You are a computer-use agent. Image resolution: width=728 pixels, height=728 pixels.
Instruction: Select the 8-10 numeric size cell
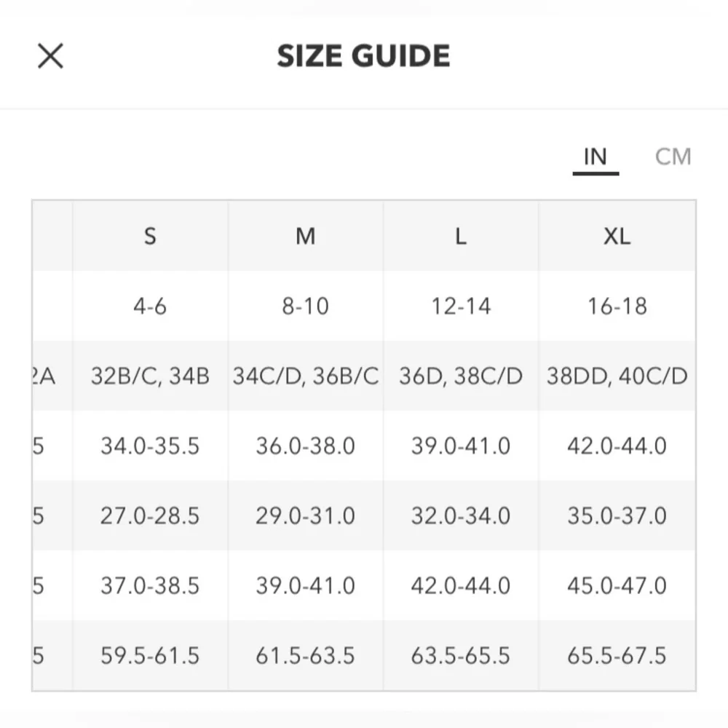306,306
